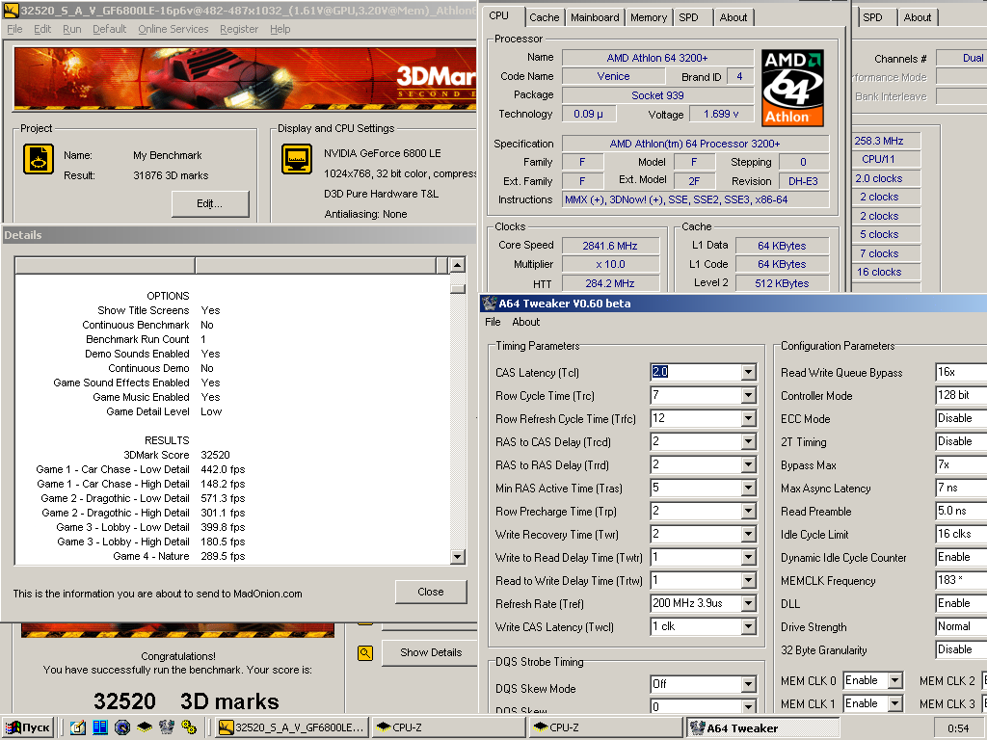Close the 3DMark Details dialog
Viewport: 987px width, 740px height.
[431, 593]
